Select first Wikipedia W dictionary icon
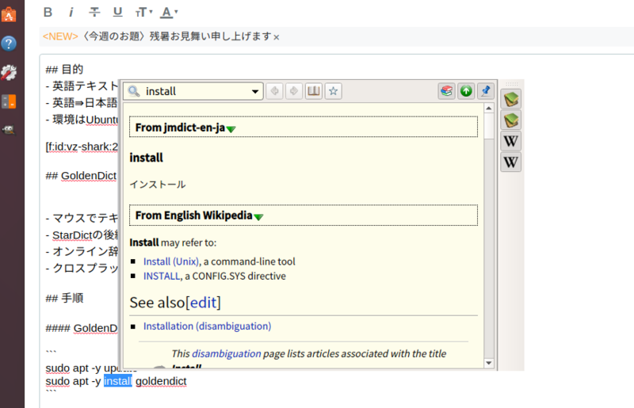 tap(510, 141)
